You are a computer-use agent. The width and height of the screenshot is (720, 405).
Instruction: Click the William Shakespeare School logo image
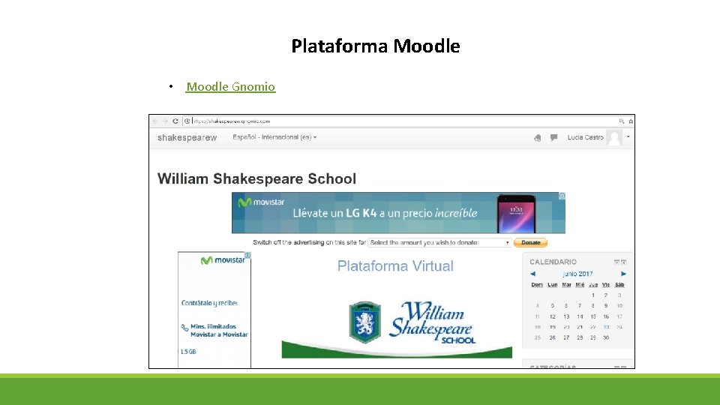click(397, 328)
